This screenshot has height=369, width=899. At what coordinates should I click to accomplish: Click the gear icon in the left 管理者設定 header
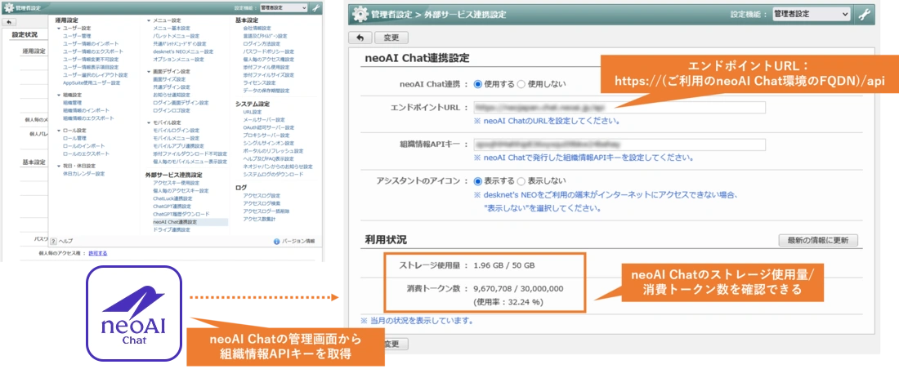coord(9,8)
